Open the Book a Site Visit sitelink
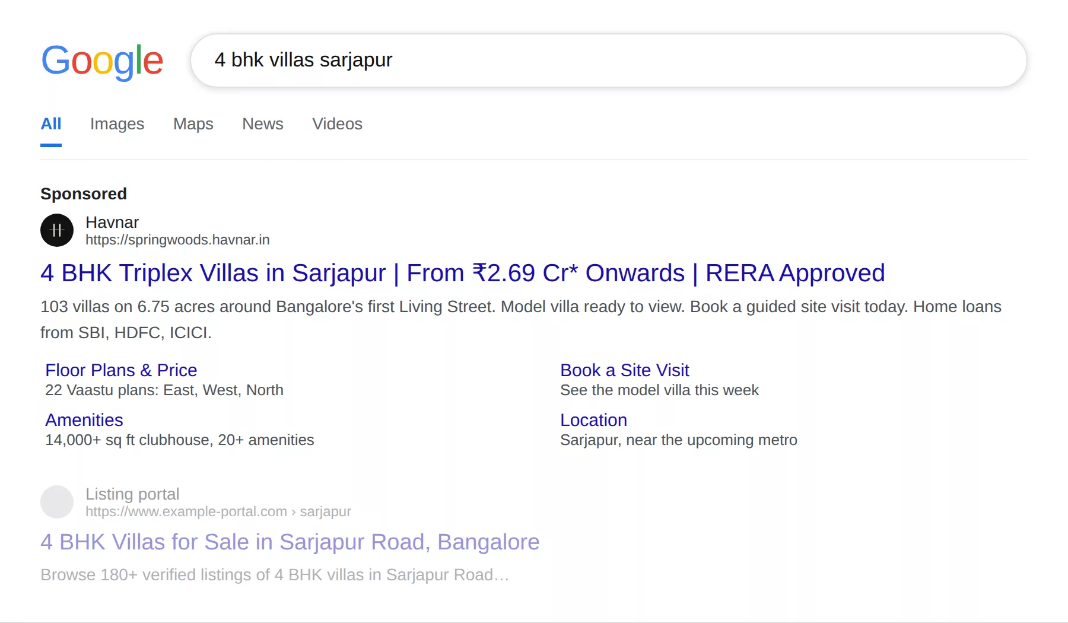Screen dimensions: 1068x623 [x=625, y=370]
